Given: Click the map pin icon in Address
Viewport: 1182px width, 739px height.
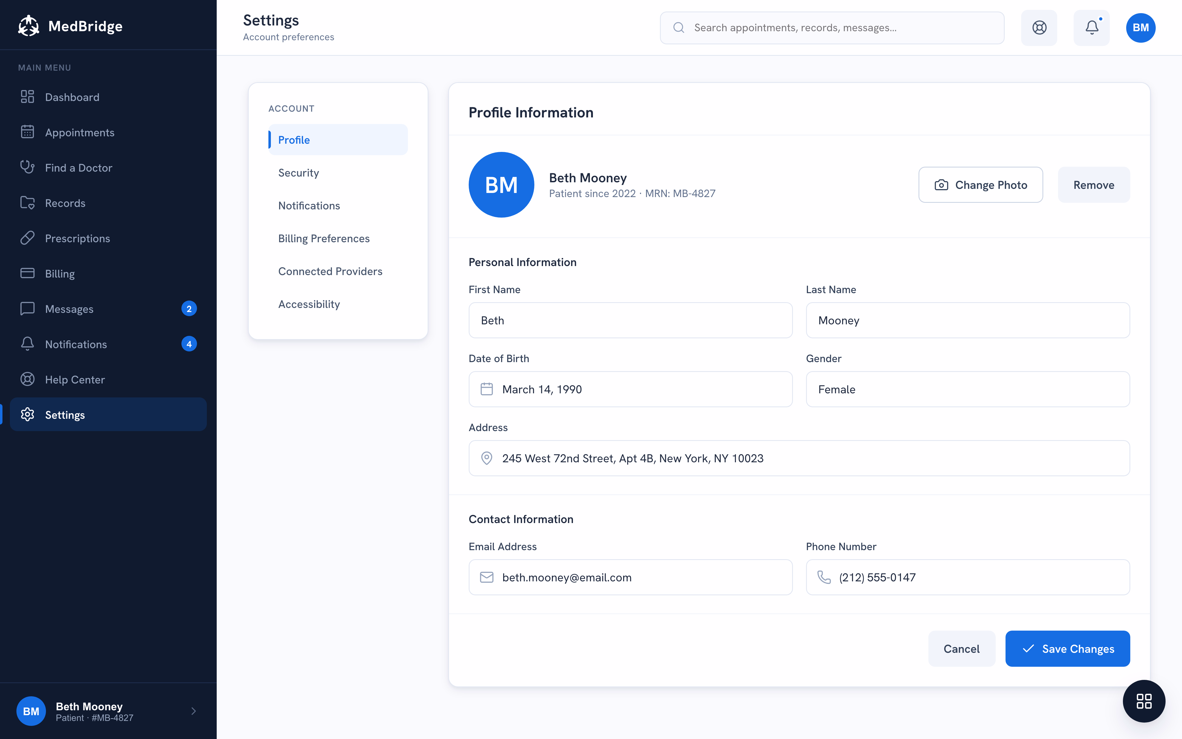Looking at the screenshot, I should [486, 458].
